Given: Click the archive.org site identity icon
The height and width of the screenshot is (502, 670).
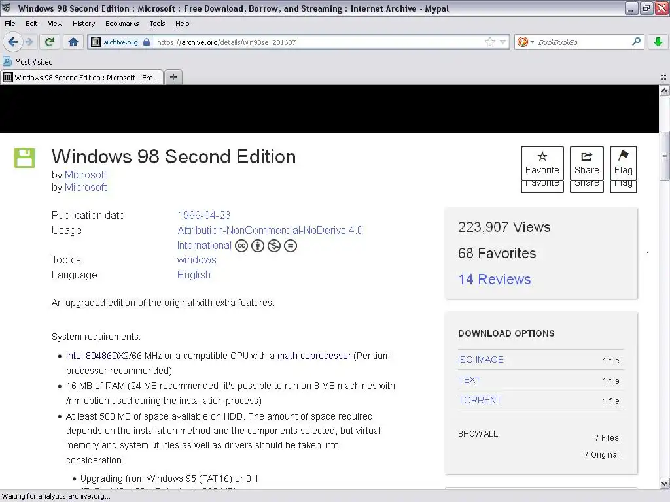Looking at the screenshot, I should click(96, 42).
